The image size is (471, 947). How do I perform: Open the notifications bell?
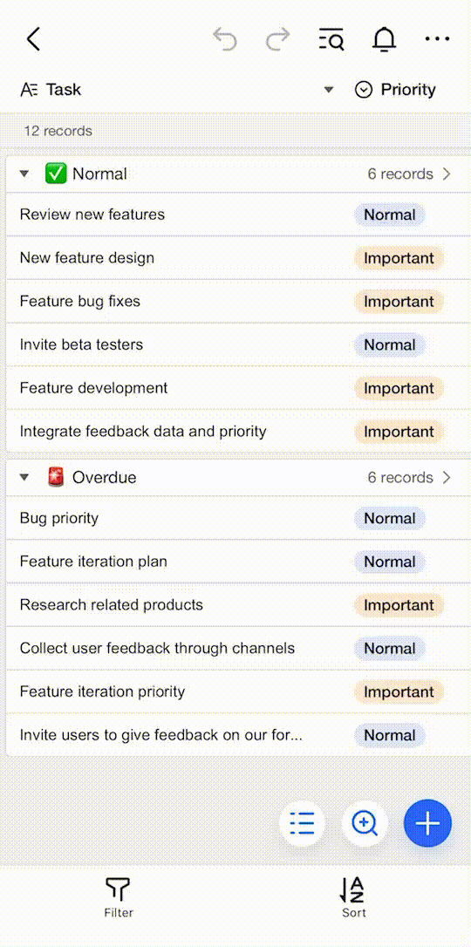click(x=384, y=39)
